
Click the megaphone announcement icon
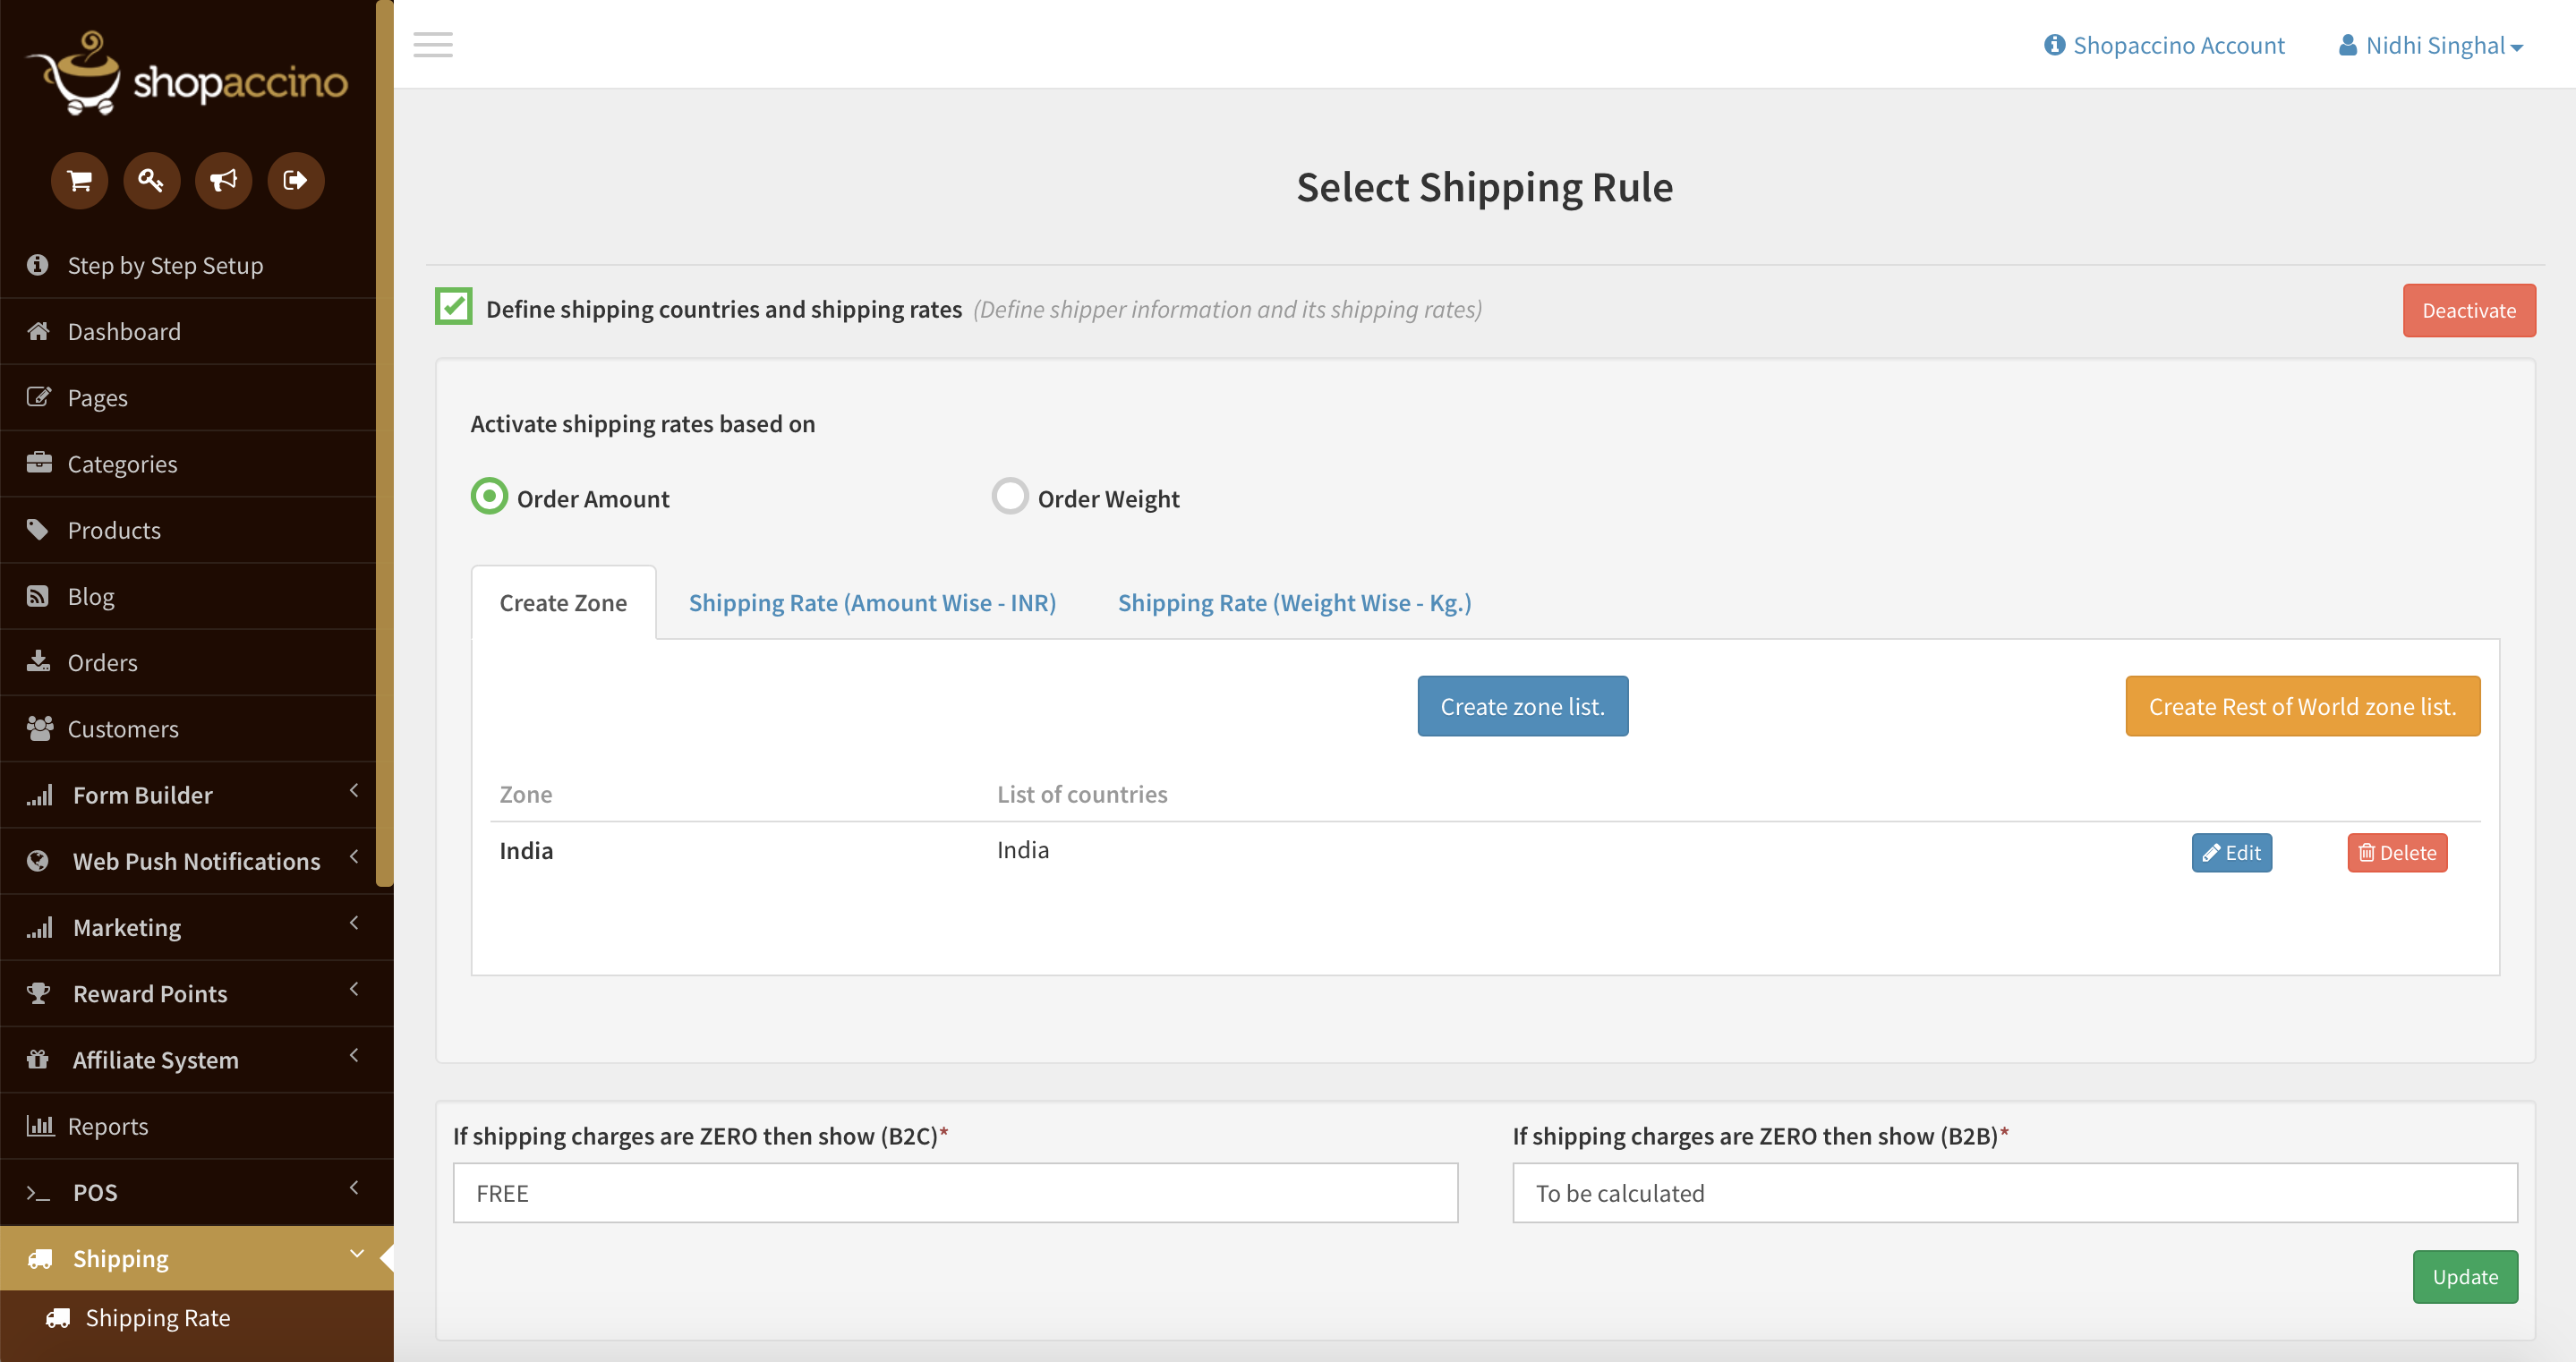pos(223,181)
